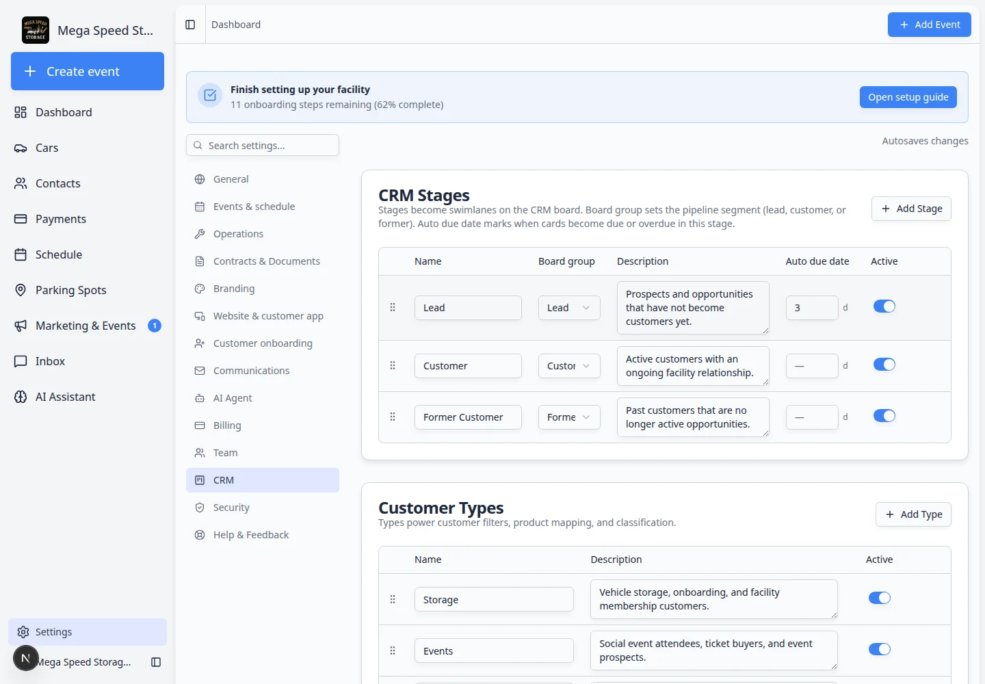985x684 pixels.
Task: Click the Storage type name field
Action: coord(494,599)
